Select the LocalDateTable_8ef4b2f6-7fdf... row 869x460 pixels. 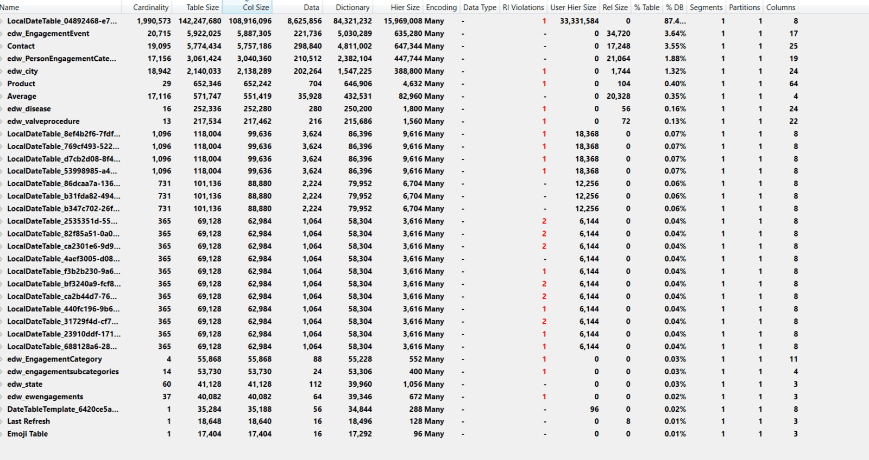click(399, 134)
